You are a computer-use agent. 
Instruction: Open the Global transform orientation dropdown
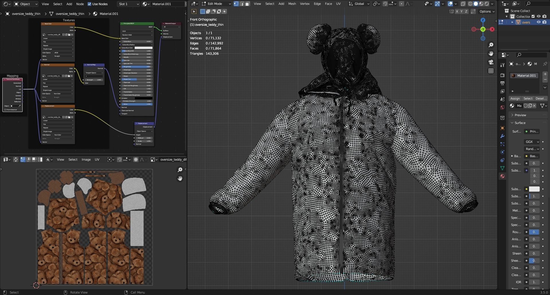(359, 4)
